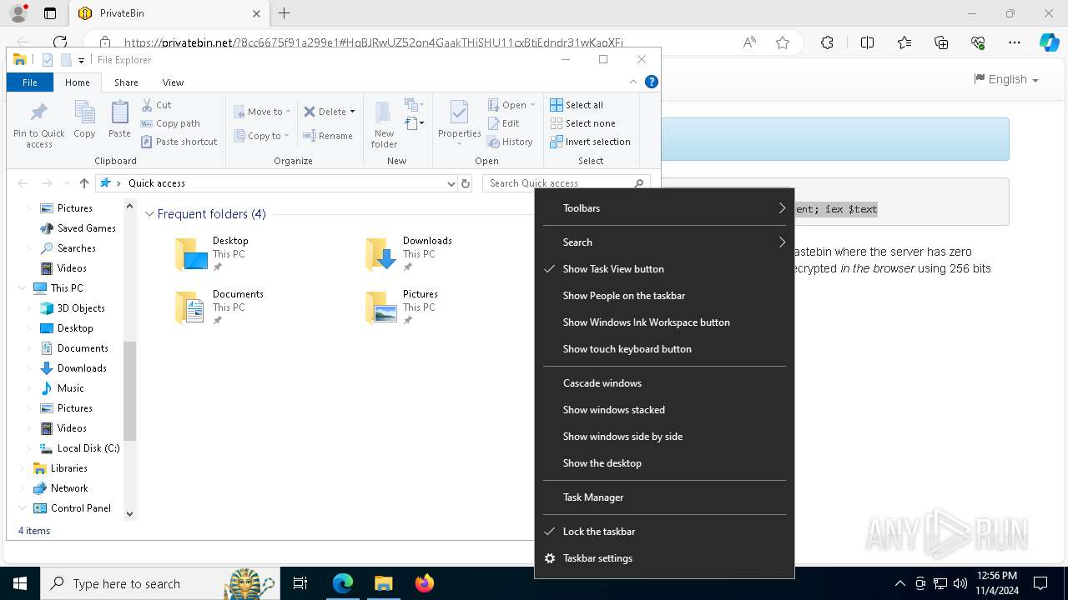This screenshot has width=1068, height=600.
Task: Expand Libraries tree node
Action: point(23,468)
